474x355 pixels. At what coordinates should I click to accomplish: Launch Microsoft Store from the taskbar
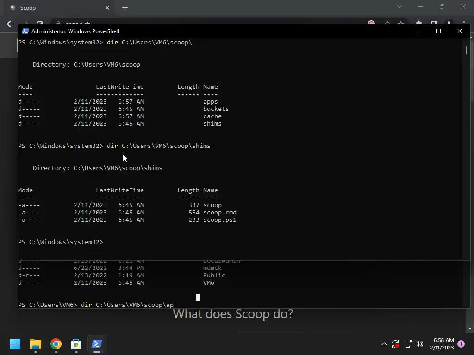pos(76,344)
